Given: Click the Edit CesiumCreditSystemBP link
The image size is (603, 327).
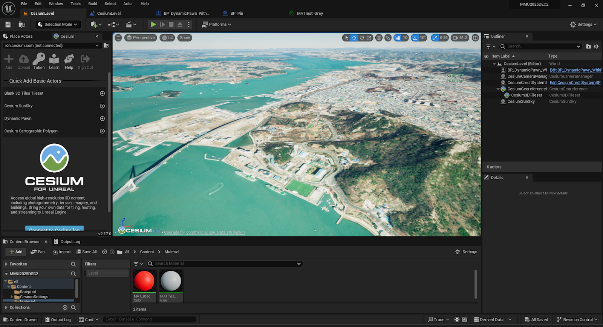Looking at the screenshot, I should coord(575,83).
